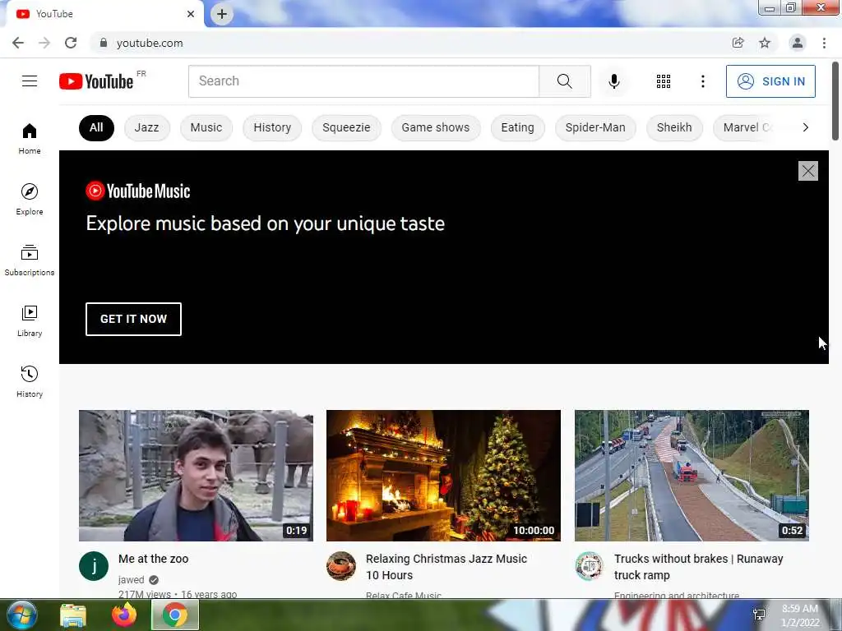The image size is (842, 631).
Task: Open the hamburger guide menu
Action: tap(30, 81)
